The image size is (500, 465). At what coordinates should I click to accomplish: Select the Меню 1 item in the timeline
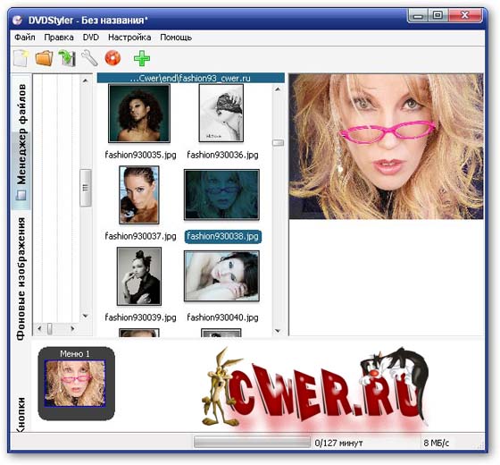tap(76, 384)
